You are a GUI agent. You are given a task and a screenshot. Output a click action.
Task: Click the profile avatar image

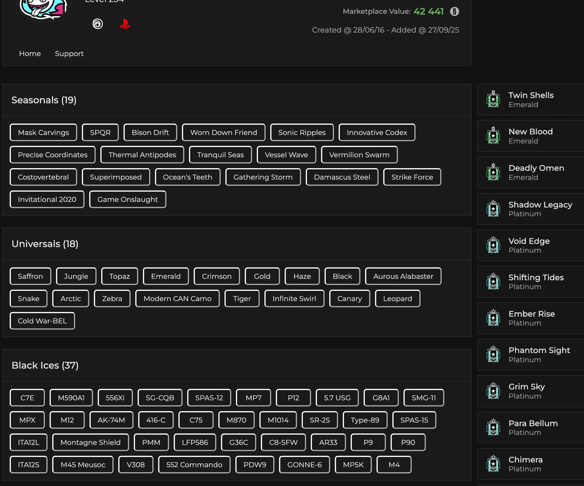click(44, 9)
